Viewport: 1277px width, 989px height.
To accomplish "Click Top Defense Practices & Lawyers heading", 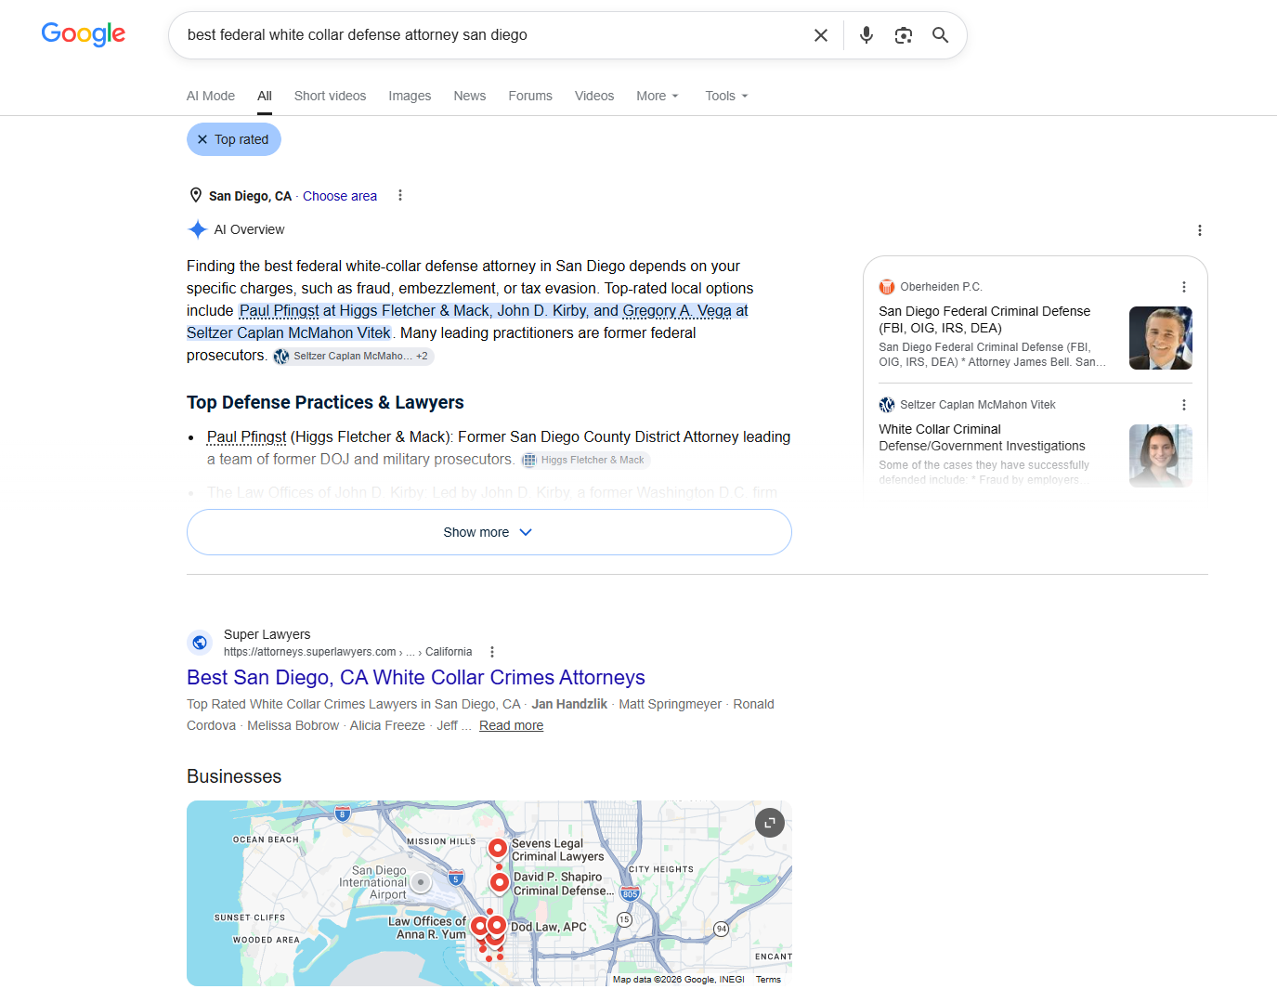I will pos(325,402).
